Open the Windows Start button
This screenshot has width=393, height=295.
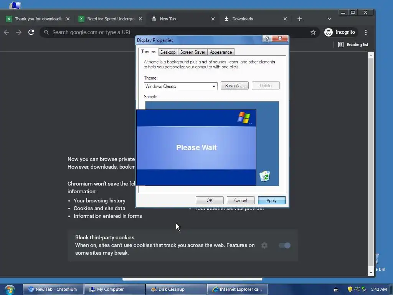click(10, 290)
